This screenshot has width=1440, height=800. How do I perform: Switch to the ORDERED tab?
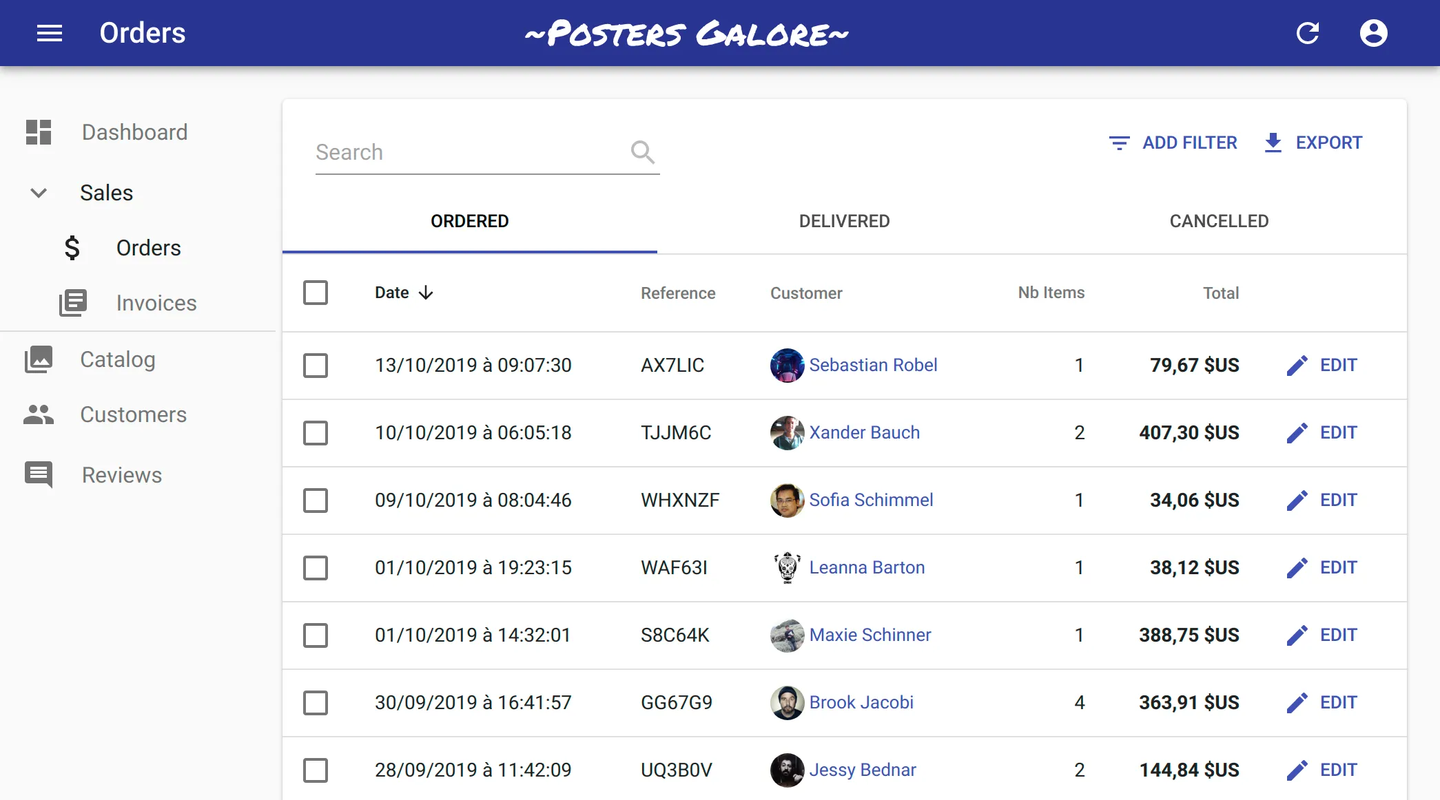[x=470, y=221]
